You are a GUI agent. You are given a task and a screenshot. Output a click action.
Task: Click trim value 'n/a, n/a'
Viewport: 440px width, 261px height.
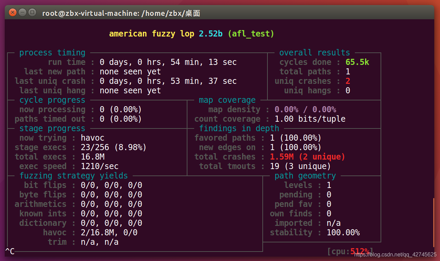point(100,242)
